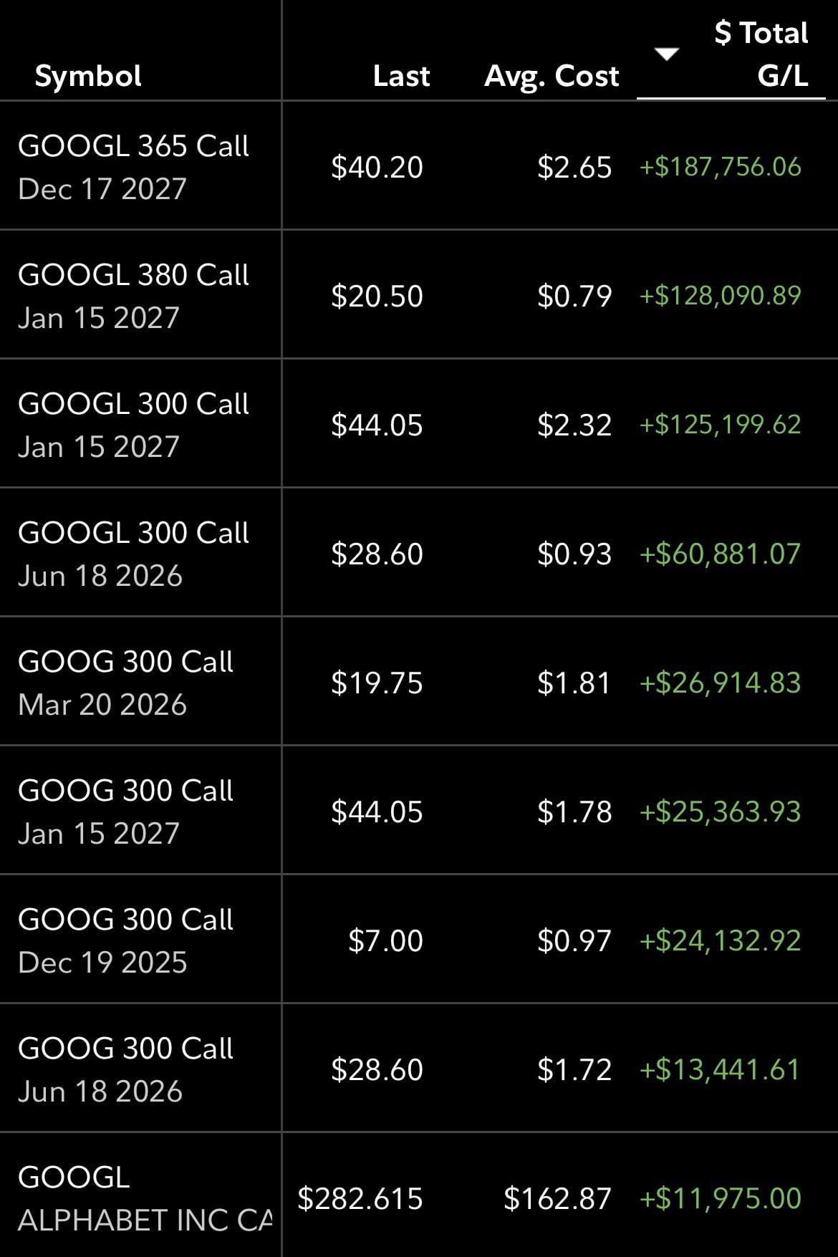Viewport: 838px width, 1257px height.
Task: Select GOOGL 300 Call Jun 18 2026
Action: pyautogui.click(x=133, y=554)
